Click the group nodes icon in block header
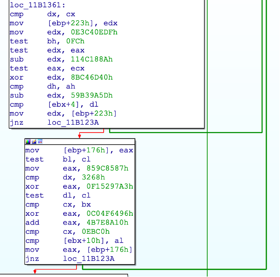Screen dimensions: 280x277 click(x=40, y=142)
